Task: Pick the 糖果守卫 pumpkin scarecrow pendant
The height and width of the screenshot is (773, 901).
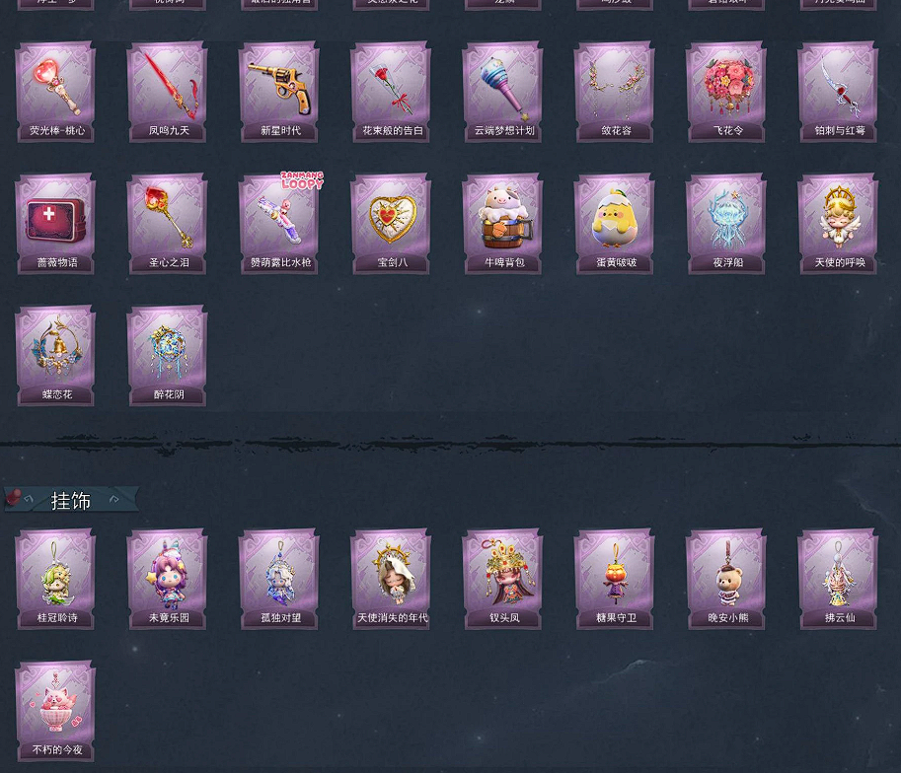Action: click(614, 579)
